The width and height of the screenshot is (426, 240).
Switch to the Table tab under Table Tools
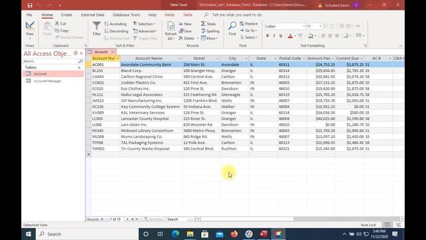[x=188, y=15]
